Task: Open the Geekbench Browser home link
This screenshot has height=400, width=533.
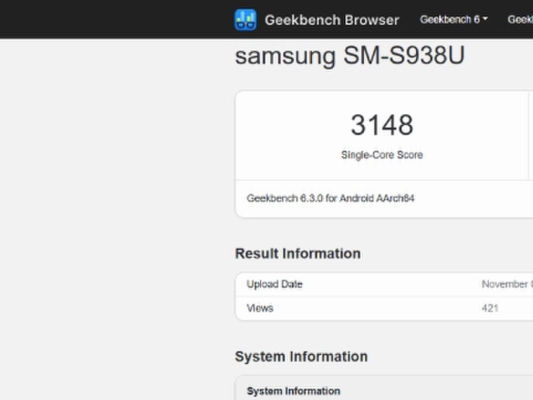Action: click(x=331, y=20)
